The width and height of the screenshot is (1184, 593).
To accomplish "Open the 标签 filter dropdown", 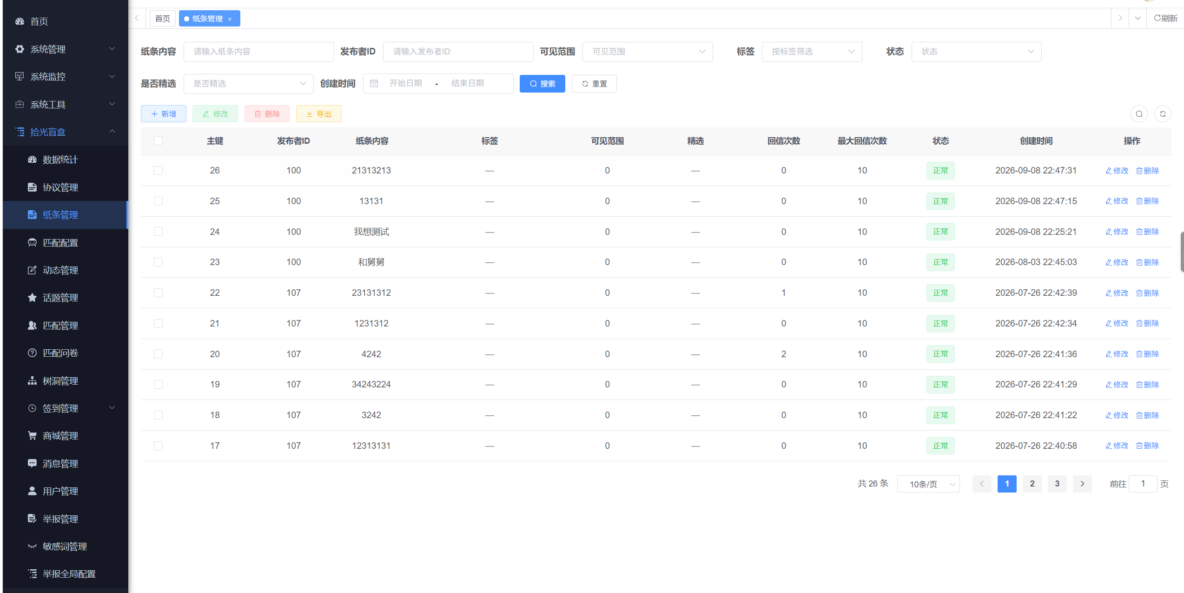I will click(812, 52).
